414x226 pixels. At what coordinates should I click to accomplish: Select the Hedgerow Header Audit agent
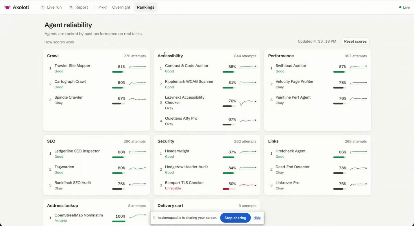tap(186, 167)
